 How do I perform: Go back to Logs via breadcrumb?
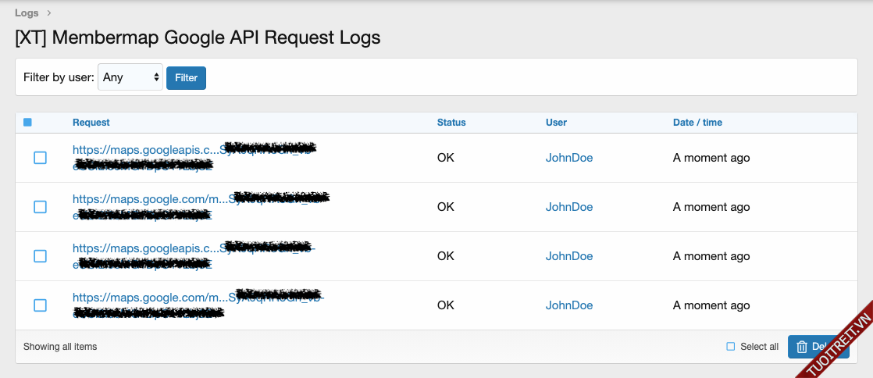point(27,12)
